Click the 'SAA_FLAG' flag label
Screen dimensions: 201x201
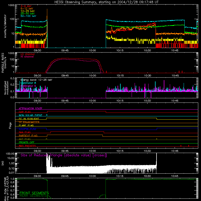tap(25, 132)
